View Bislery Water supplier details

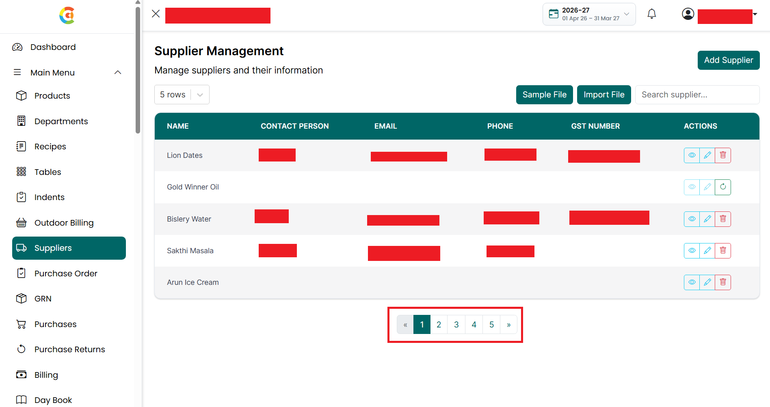pyautogui.click(x=692, y=219)
